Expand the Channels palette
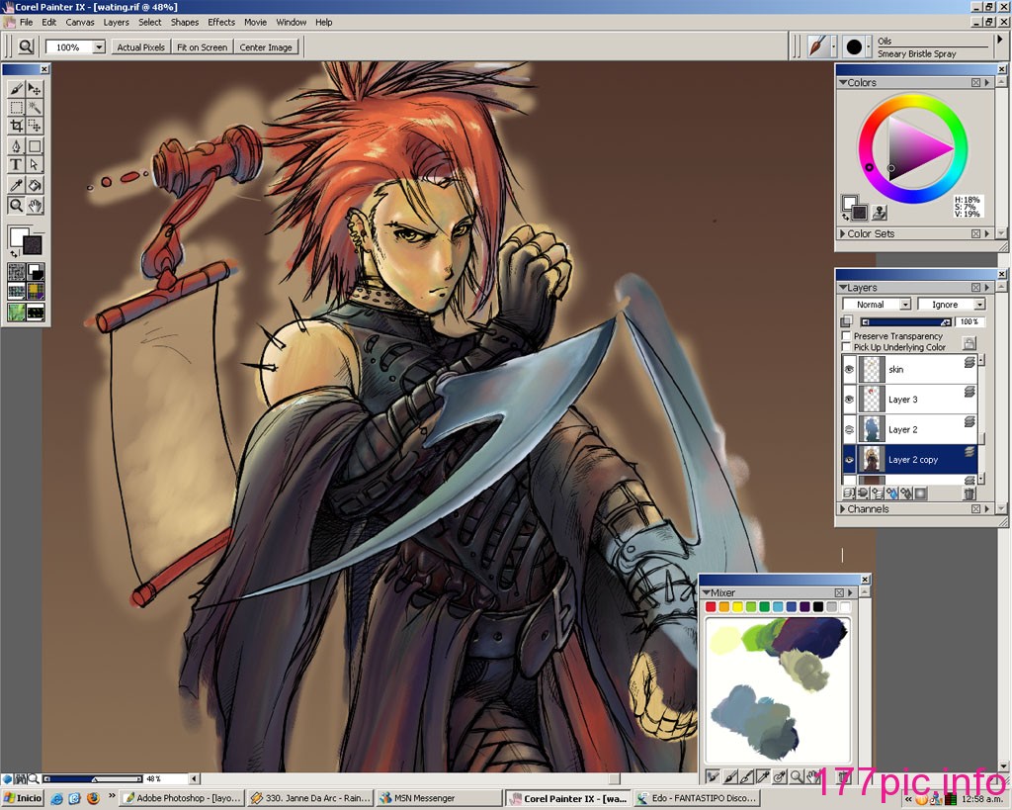 click(x=843, y=509)
